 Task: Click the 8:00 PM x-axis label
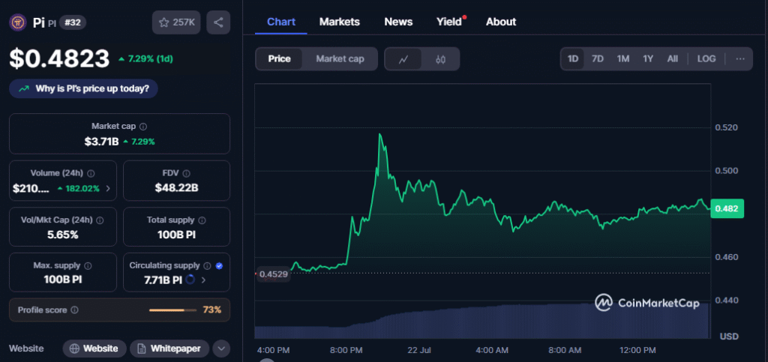point(346,350)
